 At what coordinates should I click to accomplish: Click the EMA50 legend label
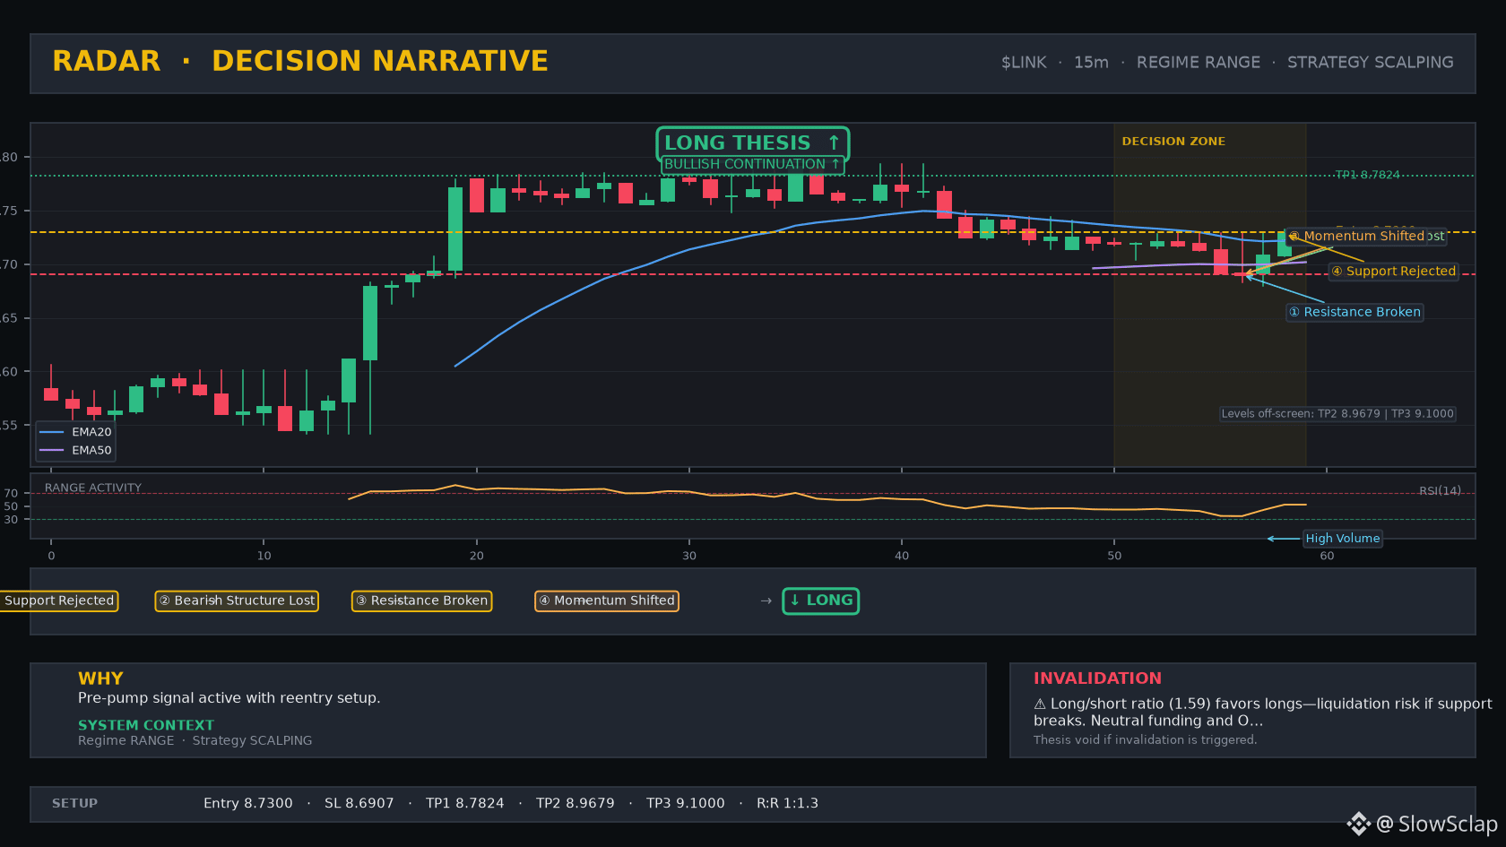pyautogui.click(x=91, y=450)
